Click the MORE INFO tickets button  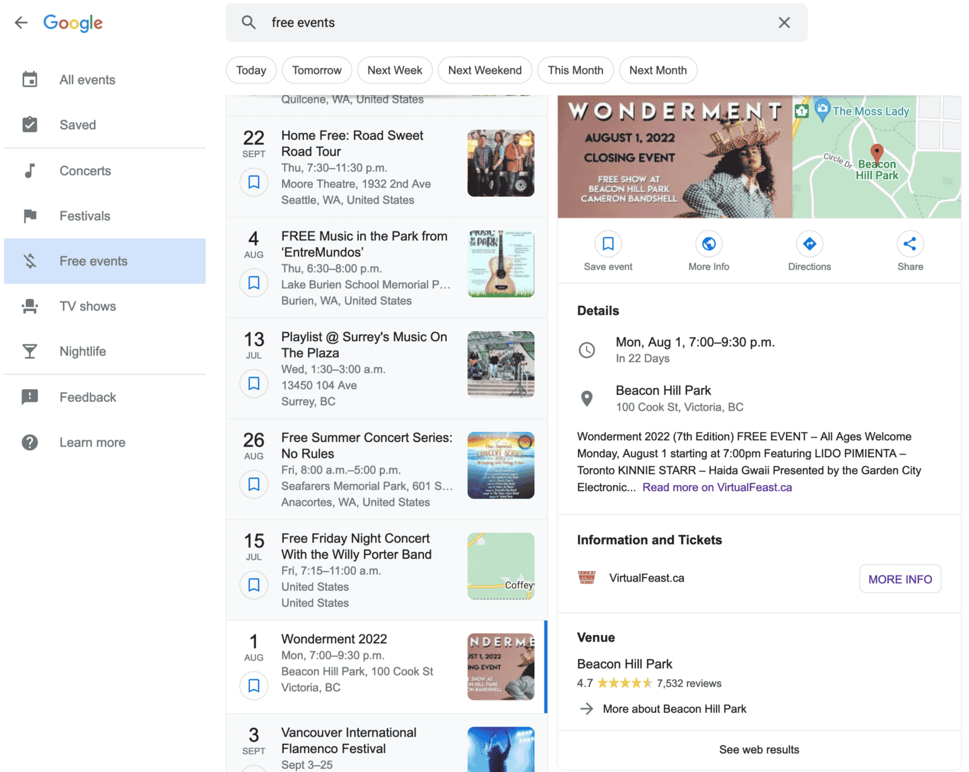900,578
